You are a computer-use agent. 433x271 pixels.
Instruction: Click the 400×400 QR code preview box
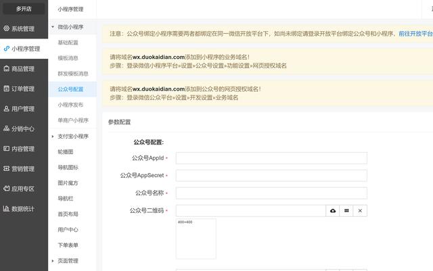point(196,239)
